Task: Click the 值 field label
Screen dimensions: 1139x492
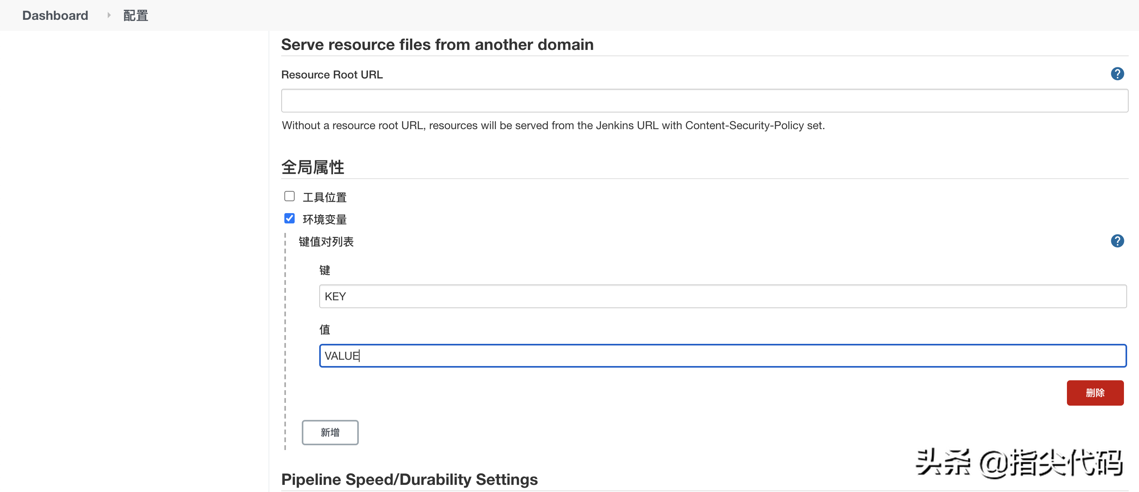Action: 324,330
